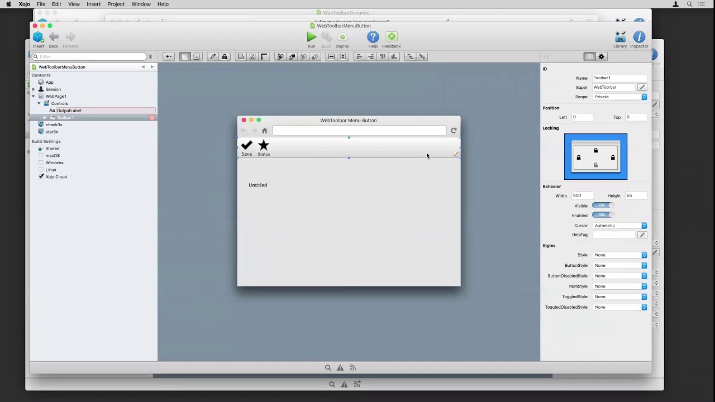Click the Spotlight search icon in menu bar
Viewport: 715px width, 402px height.
tap(690, 4)
